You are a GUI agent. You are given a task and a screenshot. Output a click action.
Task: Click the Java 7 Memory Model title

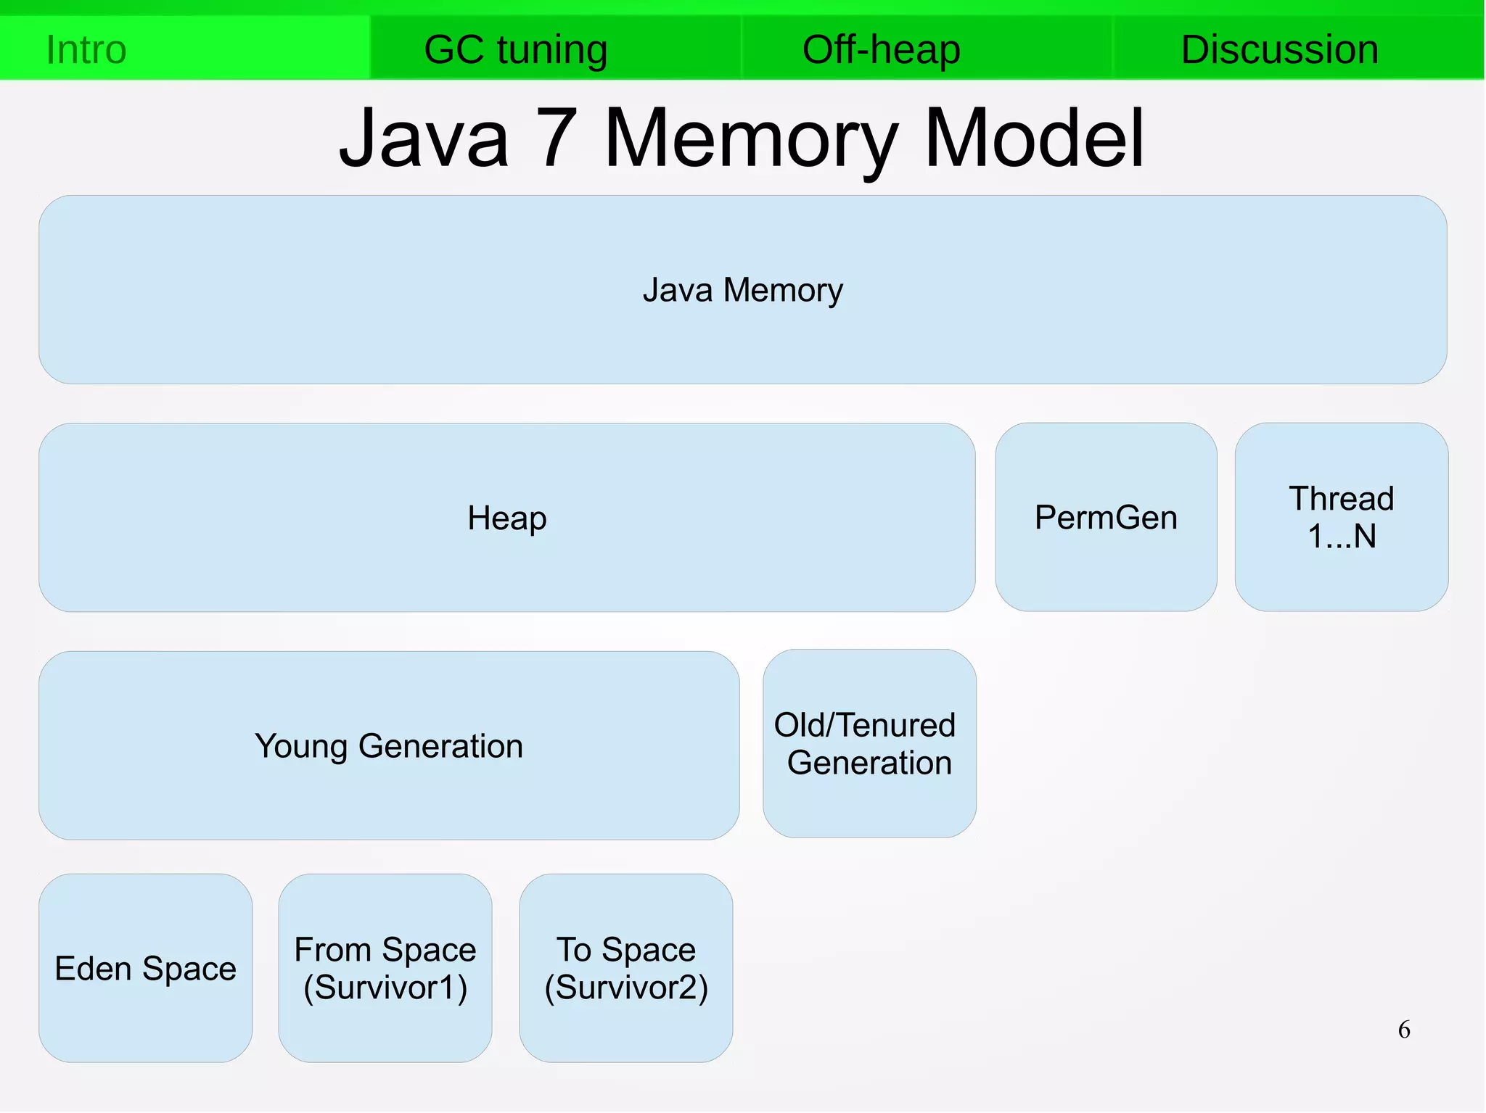pos(742,138)
